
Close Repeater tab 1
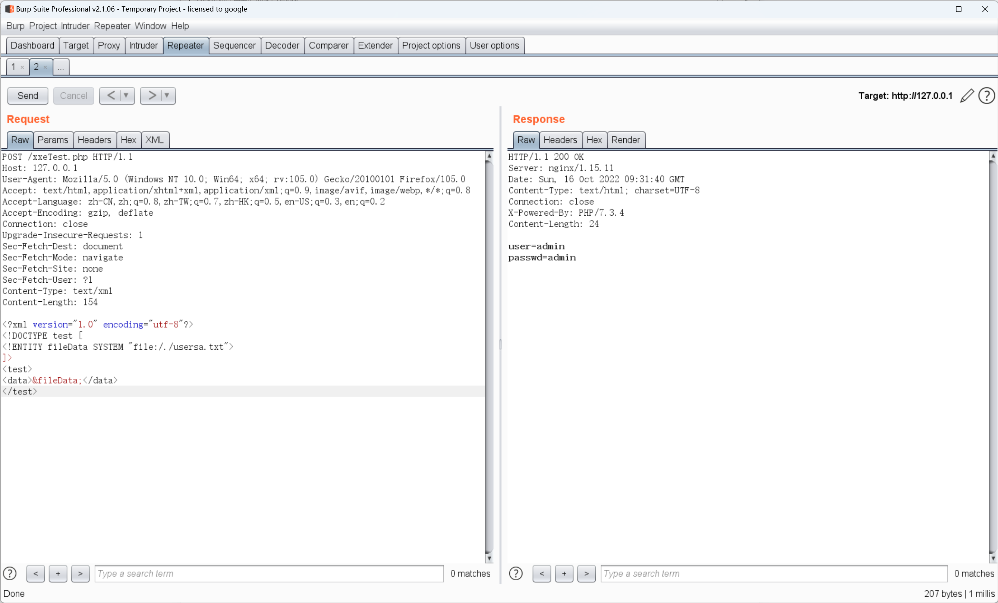22,67
